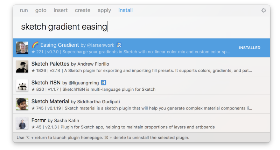This screenshot has width=280, height=150.
Task: Click Sasha Katin's avatar thumbnail
Action: [x=22, y=123]
